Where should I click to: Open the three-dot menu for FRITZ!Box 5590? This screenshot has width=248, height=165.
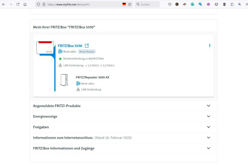click(210, 45)
